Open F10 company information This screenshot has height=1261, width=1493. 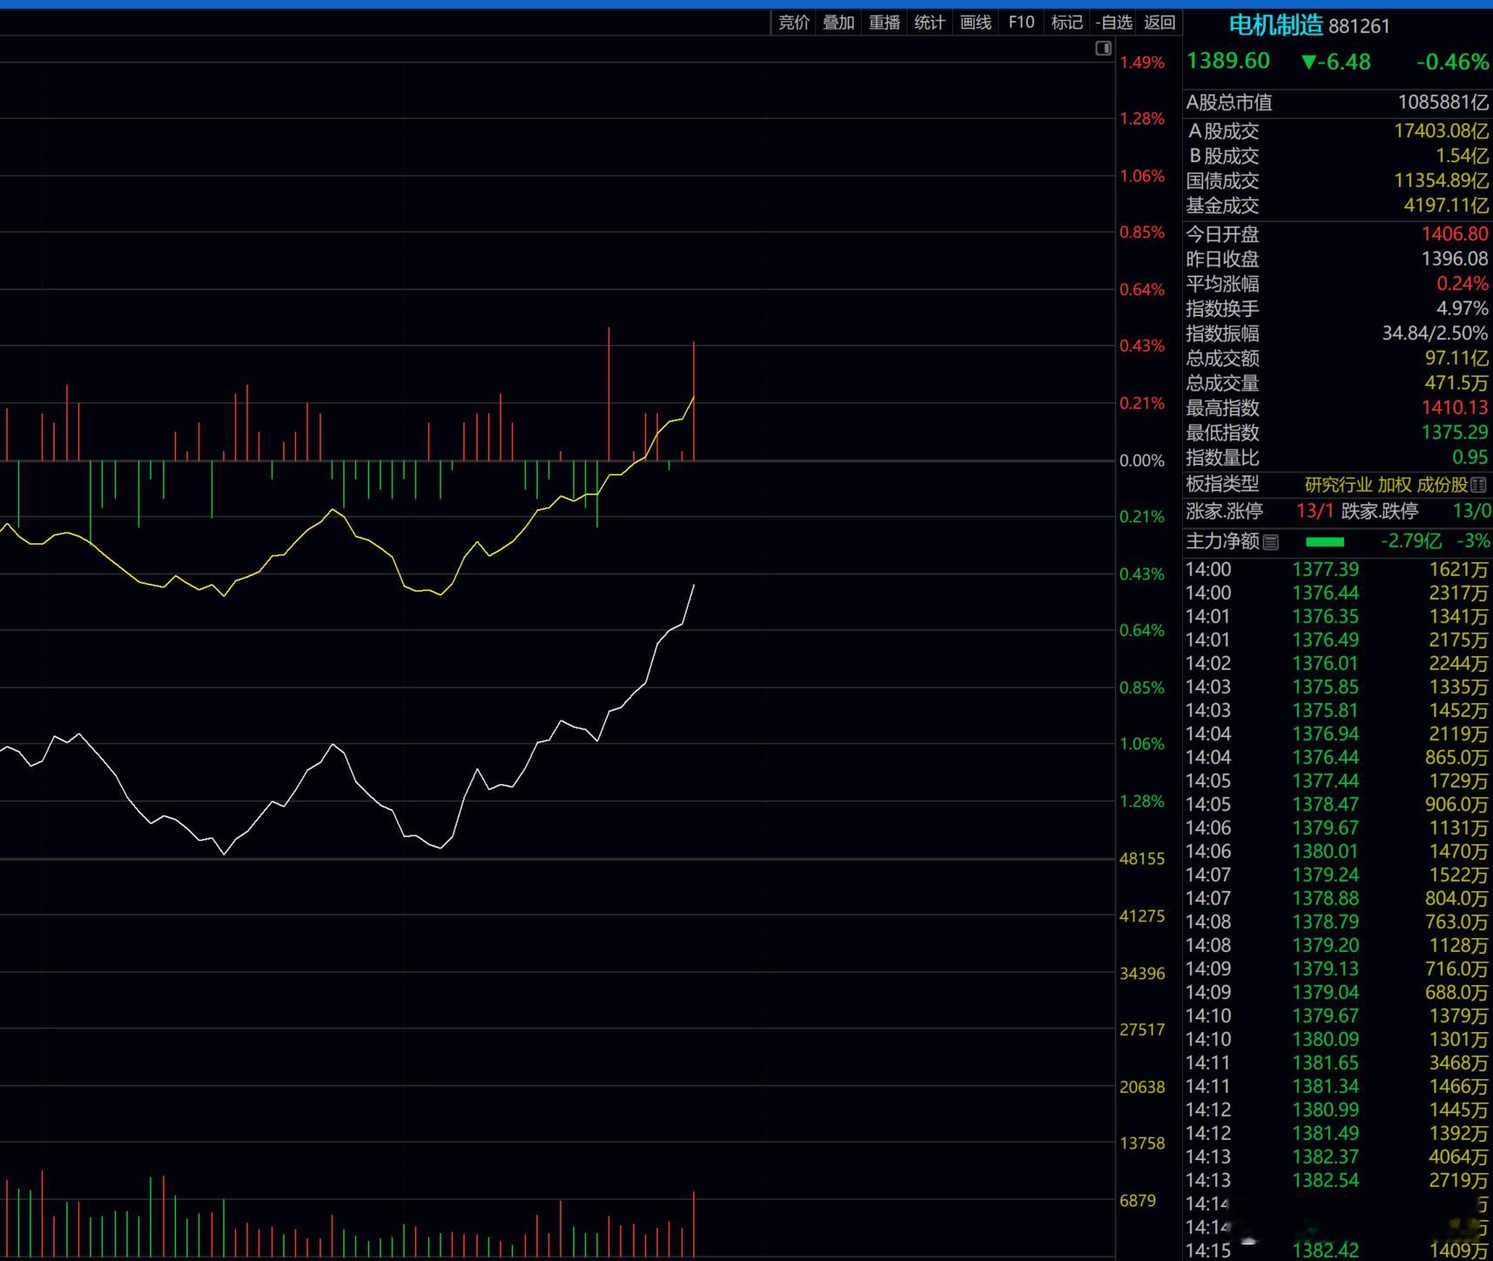point(1021,23)
